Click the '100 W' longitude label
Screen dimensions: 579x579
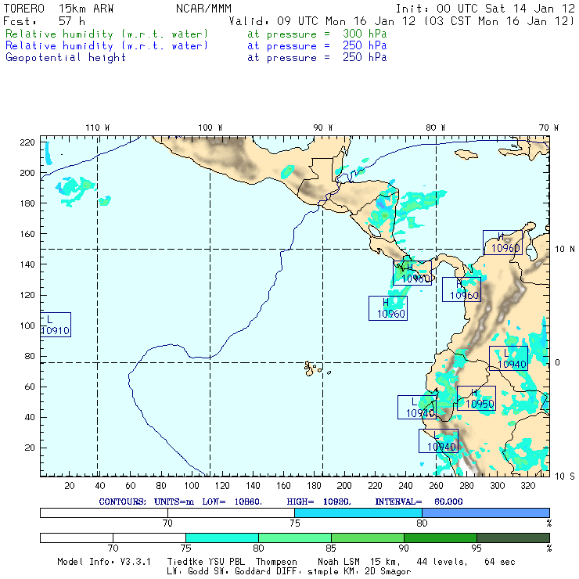coord(210,128)
